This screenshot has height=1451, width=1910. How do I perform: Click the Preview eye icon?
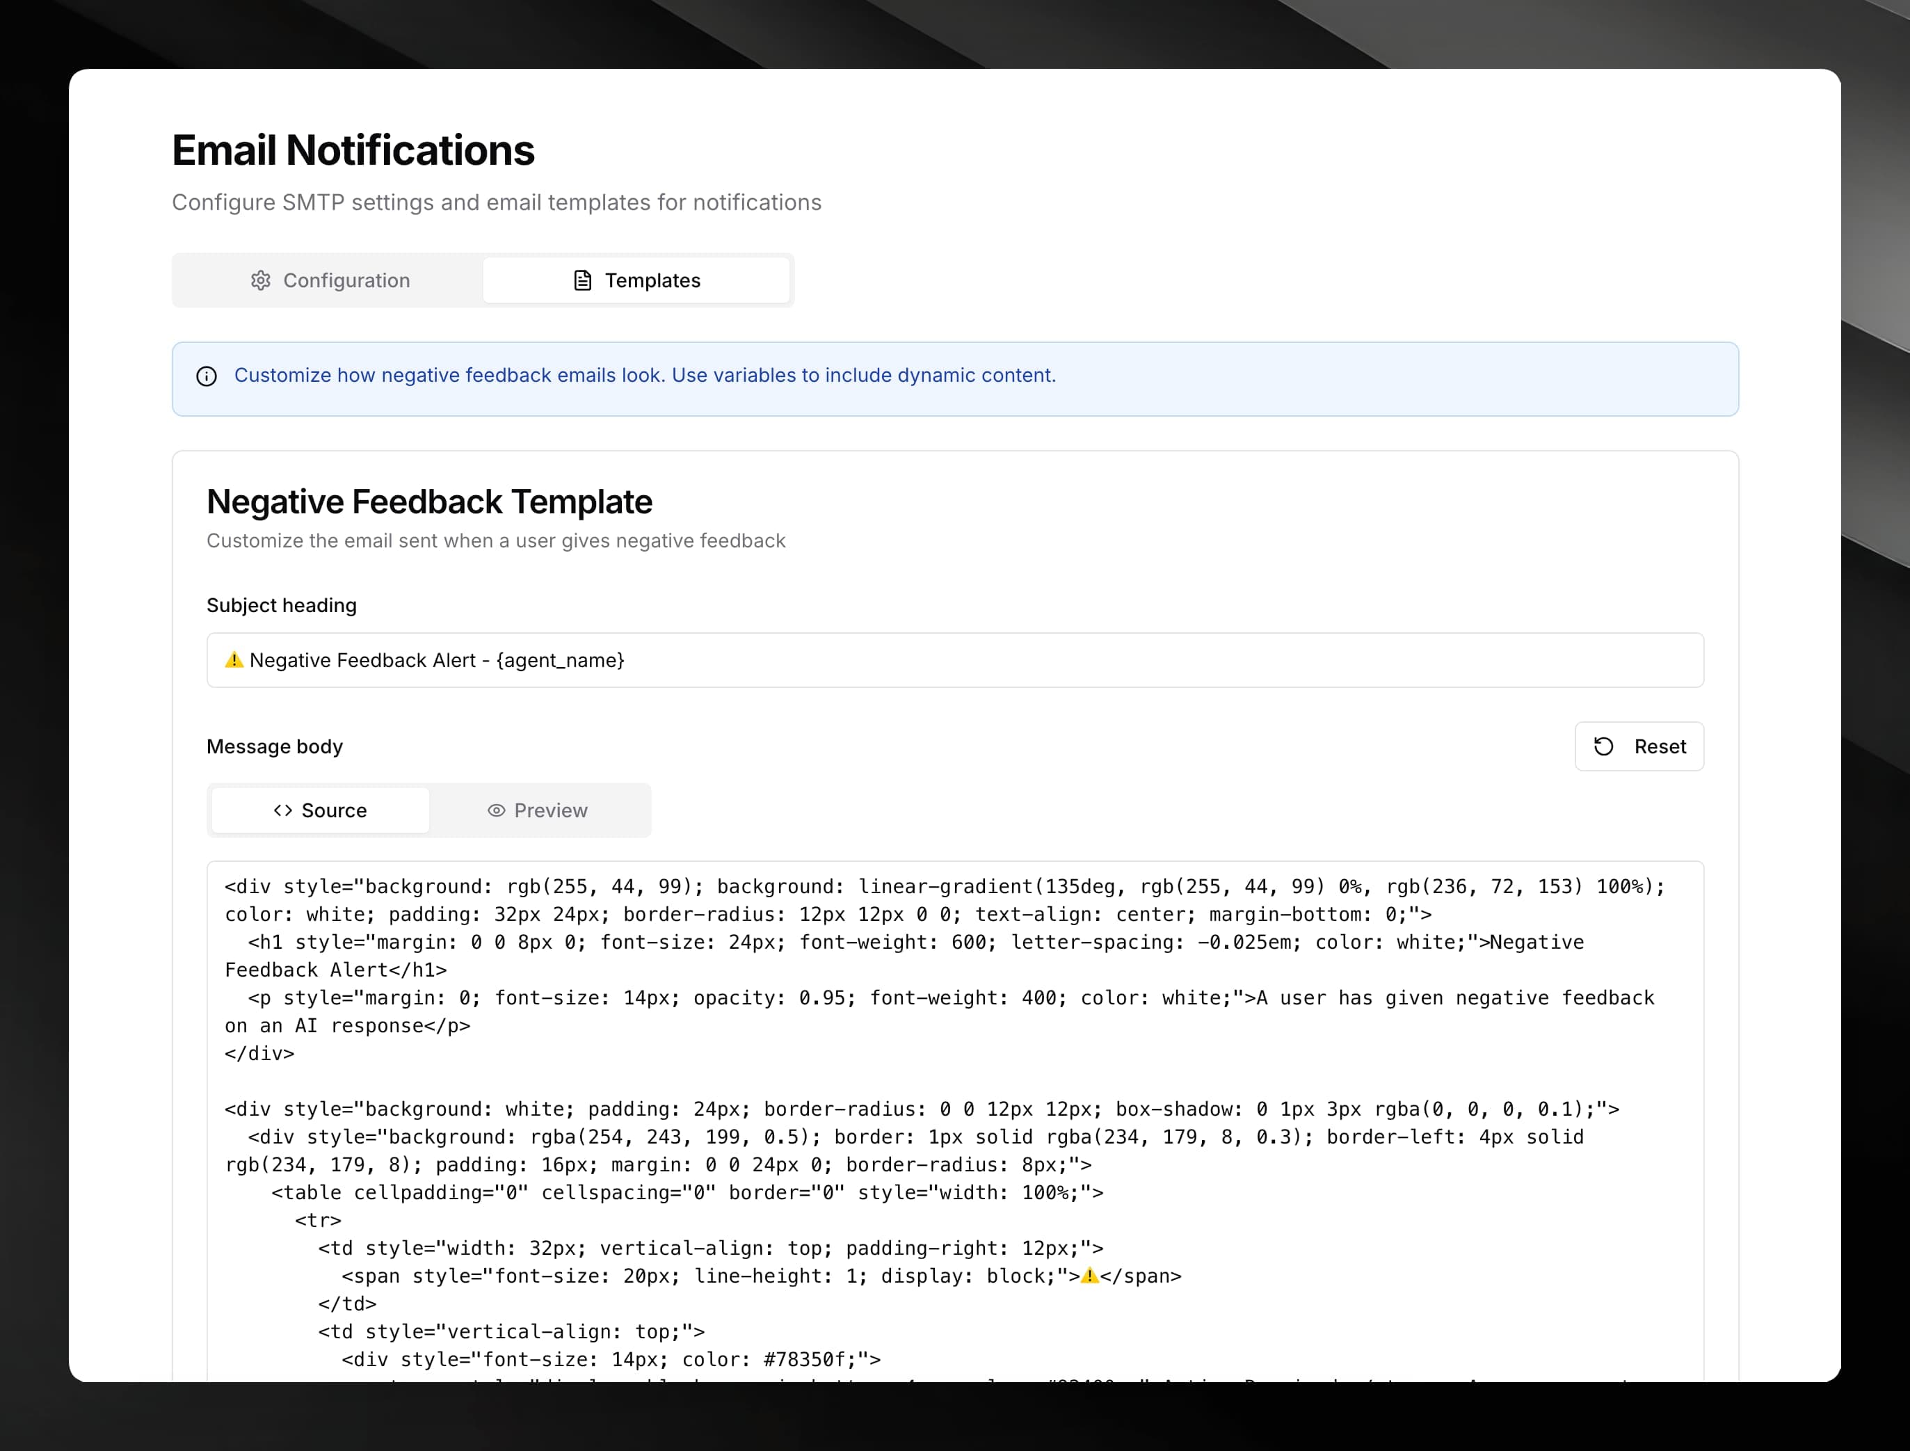(x=497, y=811)
